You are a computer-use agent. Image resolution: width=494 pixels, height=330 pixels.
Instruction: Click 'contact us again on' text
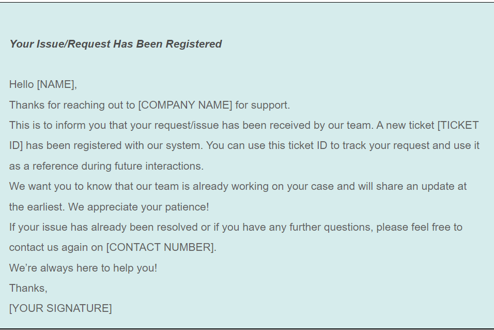point(56,247)
